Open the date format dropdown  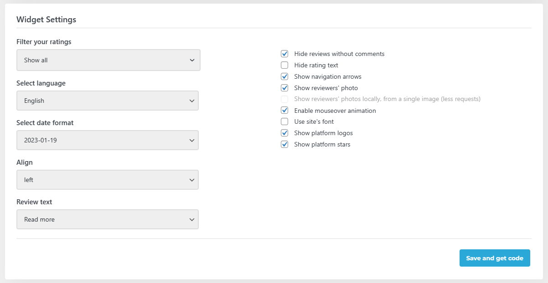[108, 140]
